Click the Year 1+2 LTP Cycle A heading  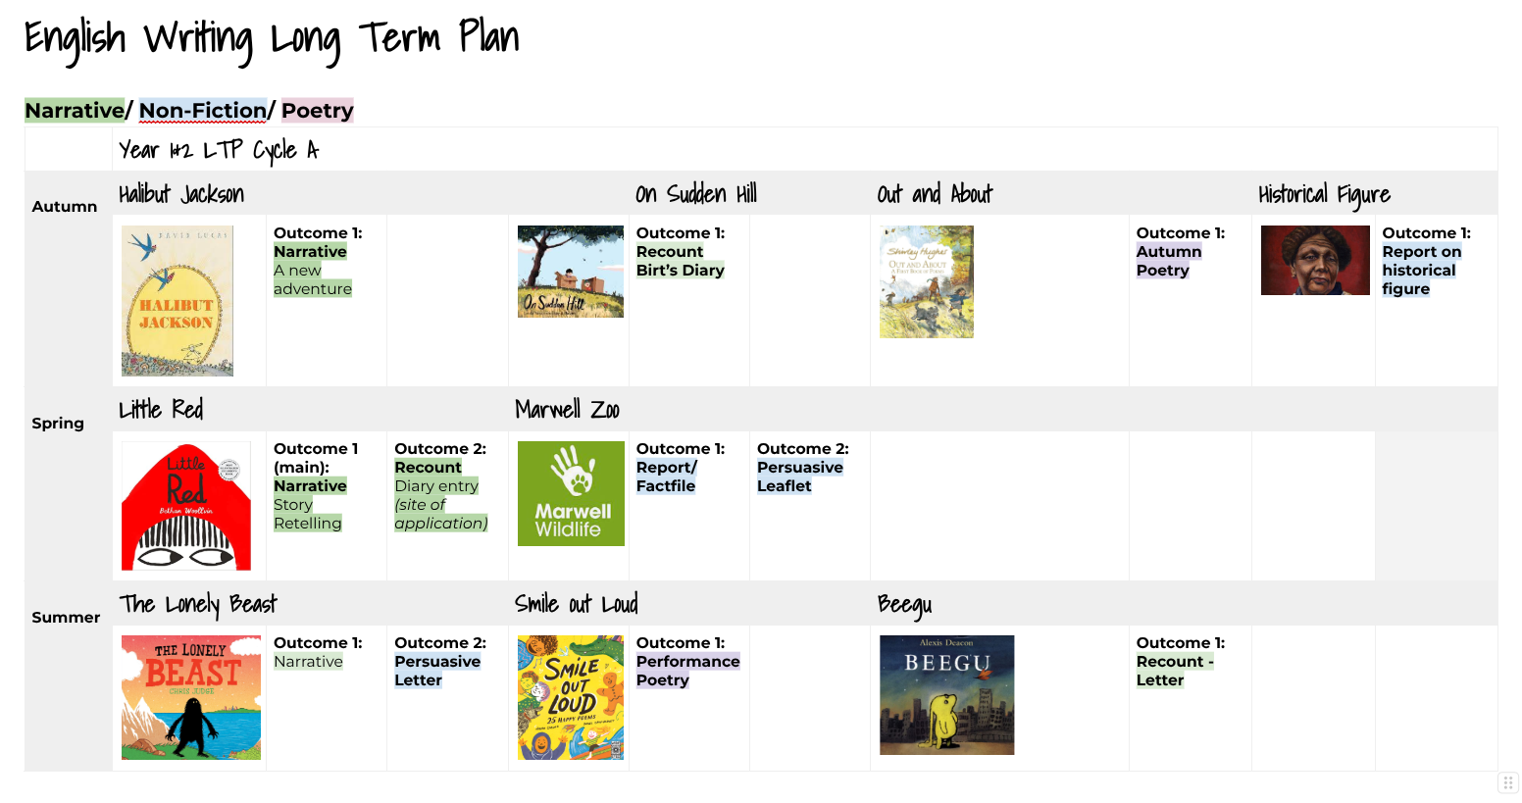tap(219, 150)
